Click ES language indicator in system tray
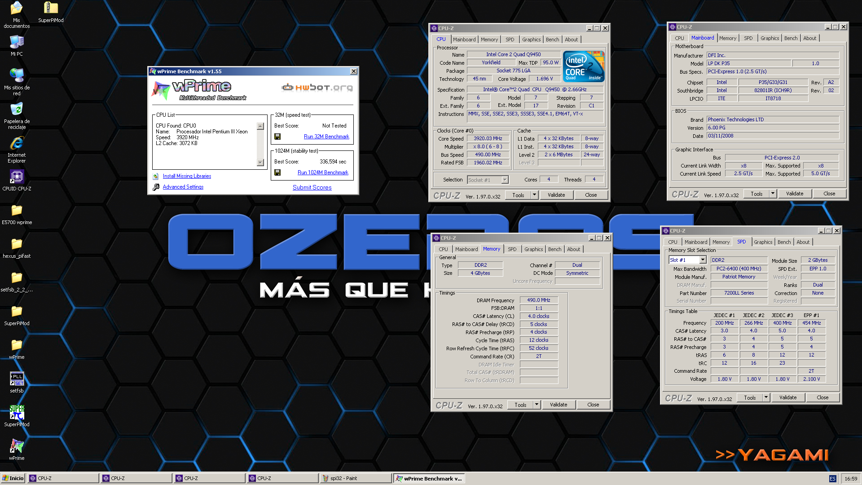862x485 pixels. pyautogui.click(x=832, y=479)
